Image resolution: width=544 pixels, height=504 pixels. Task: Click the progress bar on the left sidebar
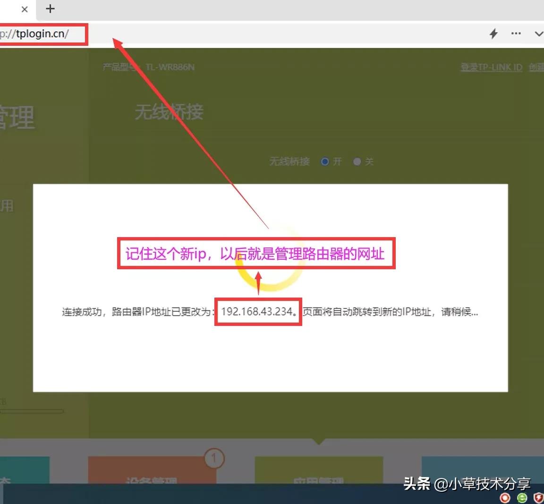(32, 410)
